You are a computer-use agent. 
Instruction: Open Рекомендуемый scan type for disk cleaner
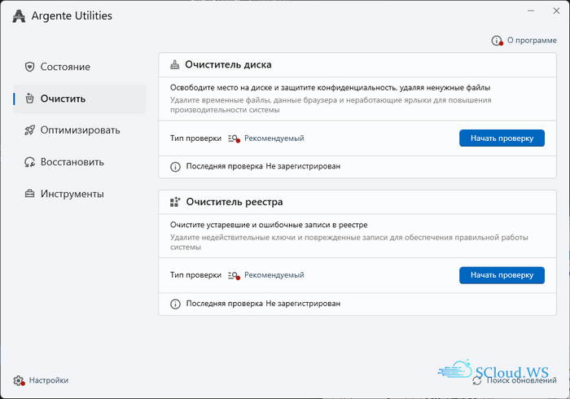coord(274,138)
